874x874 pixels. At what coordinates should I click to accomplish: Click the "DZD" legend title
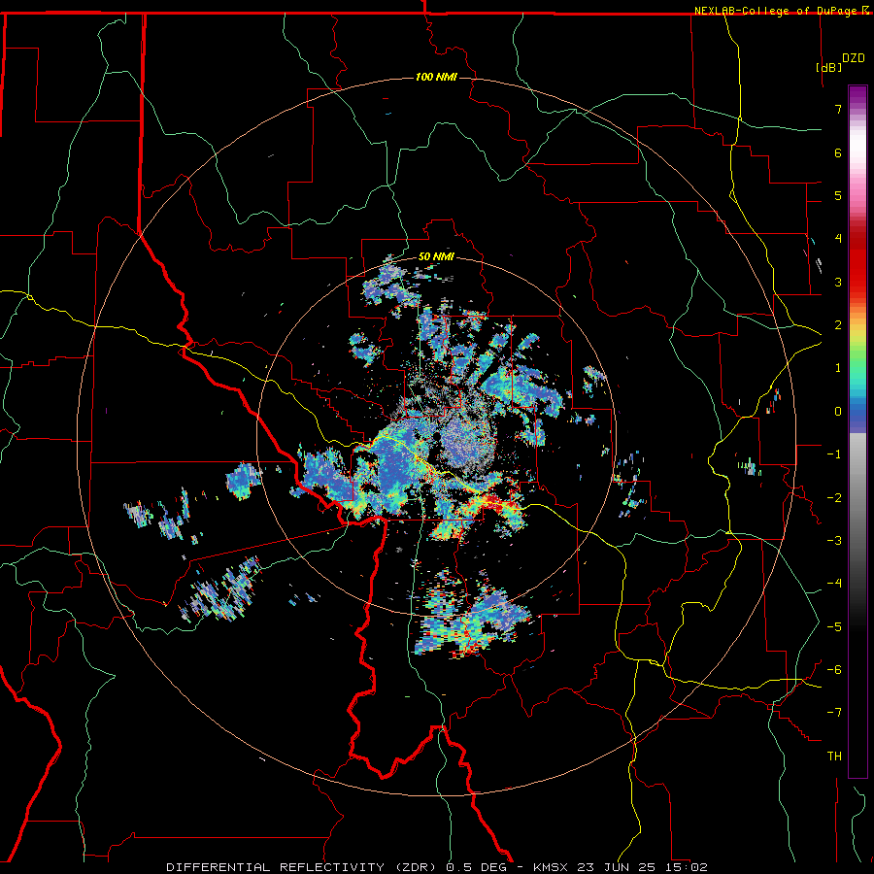tap(854, 58)
